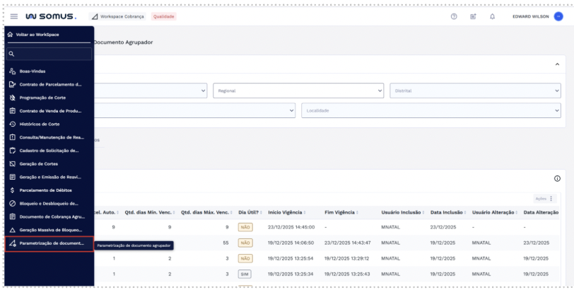This screenshot has width=574, height=290.
Task: Click the Parcelamento de Débitos dollar icon
Action: (x=13, y=190)
